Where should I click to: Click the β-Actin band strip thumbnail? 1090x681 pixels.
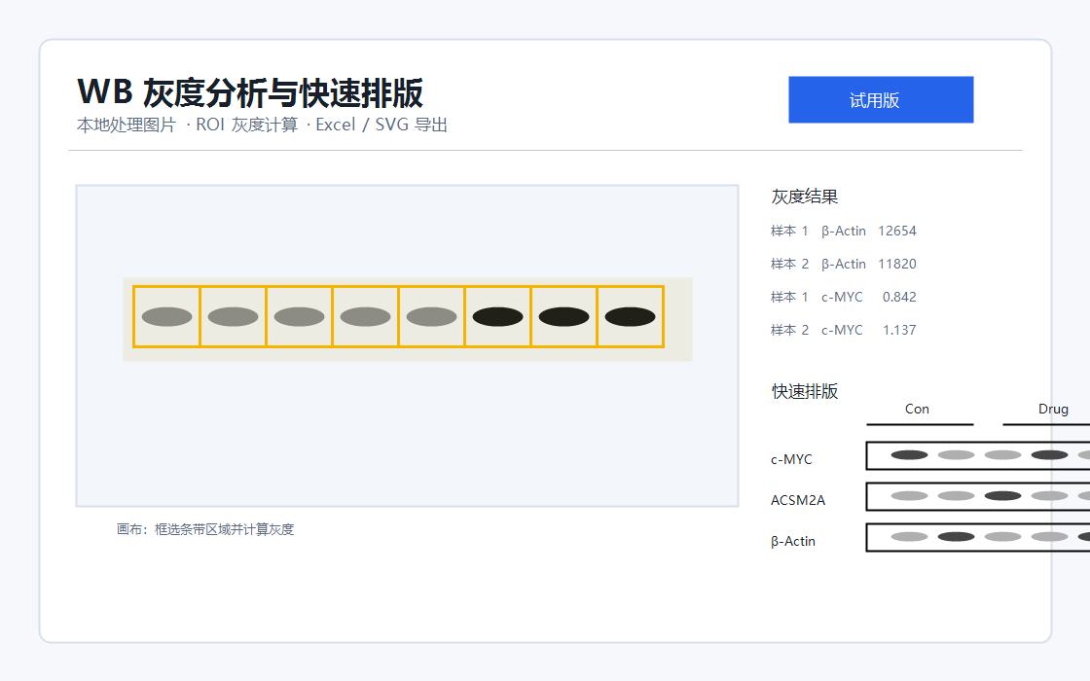coord(978,537)
